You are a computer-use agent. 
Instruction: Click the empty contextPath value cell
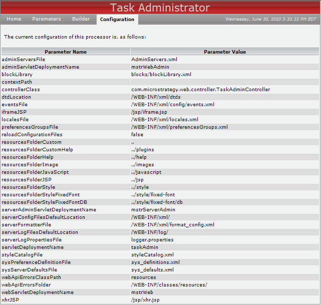[x=225, y=82]
